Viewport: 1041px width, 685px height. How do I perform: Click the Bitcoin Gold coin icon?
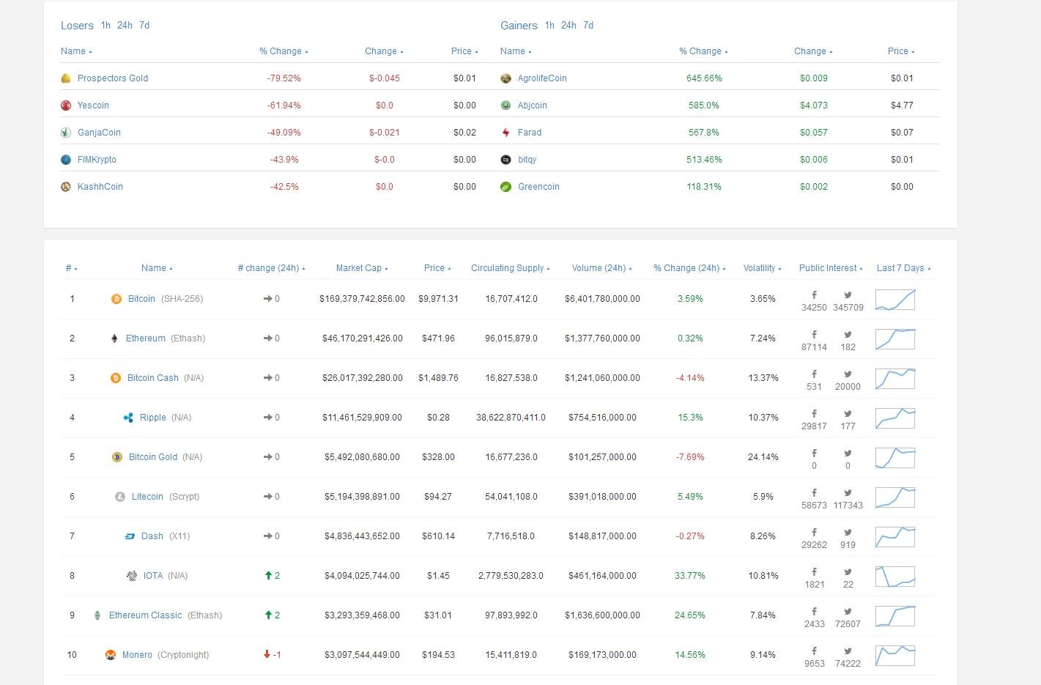point(117,457)
